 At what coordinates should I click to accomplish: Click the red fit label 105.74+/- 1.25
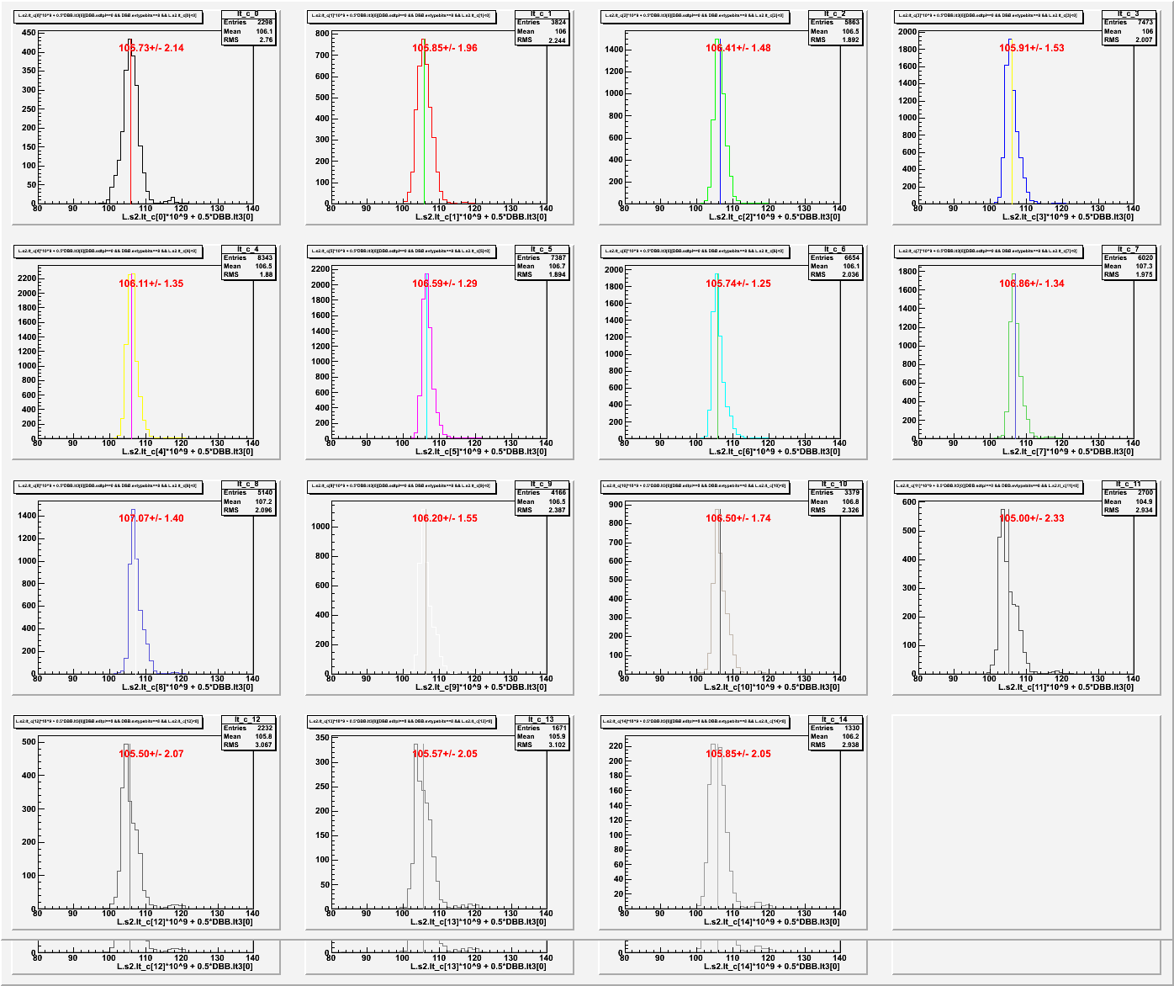click(x=738, y=284)
